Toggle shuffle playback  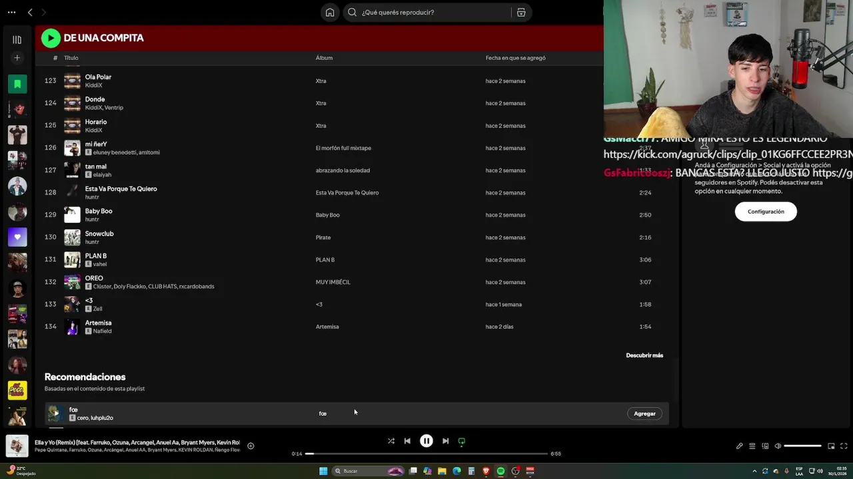391,441
